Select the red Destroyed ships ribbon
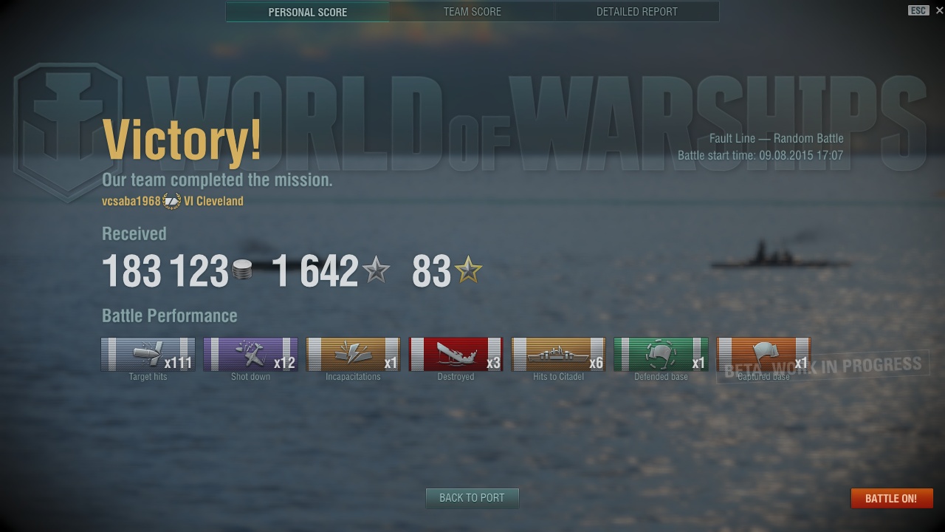Screen dimensions: 945x532 [x=456, y=355]
